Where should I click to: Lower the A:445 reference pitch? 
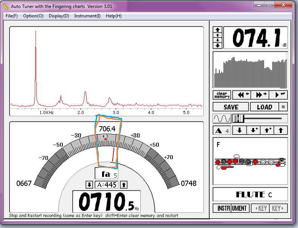point(89,185)
